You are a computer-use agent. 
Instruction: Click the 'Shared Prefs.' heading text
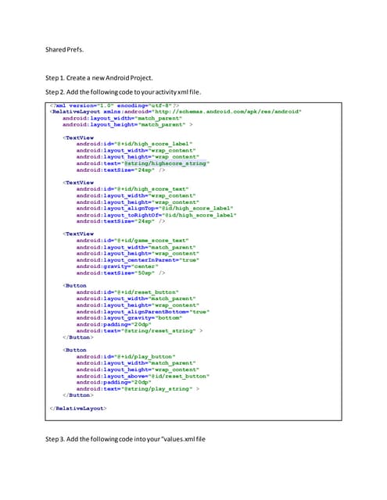[64, 49]
